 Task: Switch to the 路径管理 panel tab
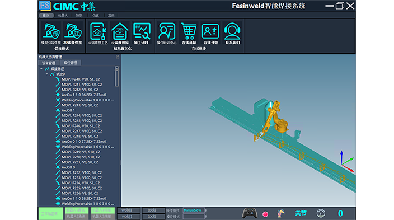click(x=70, y=63)
